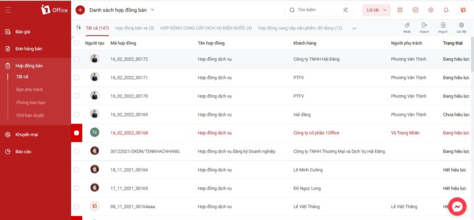Toggle checkbox for contract 16_02_2022_00168
The height and width of the screenshot is (220, 474).
(76, 133)
